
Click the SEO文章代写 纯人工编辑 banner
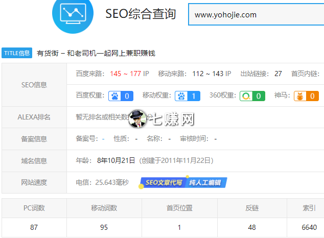coord(183,182)
